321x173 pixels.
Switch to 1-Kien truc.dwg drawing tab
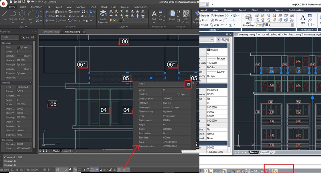[x=71, y=32]
